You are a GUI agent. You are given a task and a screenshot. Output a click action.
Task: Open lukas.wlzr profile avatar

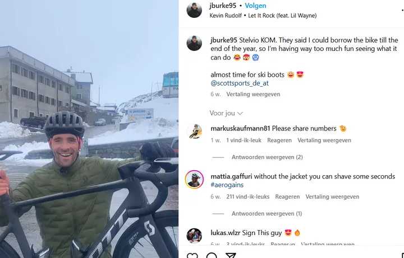click(x=194, y=236)
